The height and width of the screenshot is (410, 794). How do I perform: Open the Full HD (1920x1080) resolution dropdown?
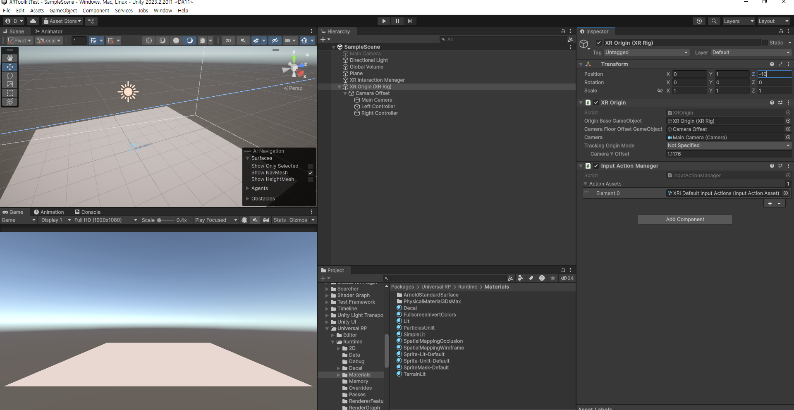pos(105,220)
